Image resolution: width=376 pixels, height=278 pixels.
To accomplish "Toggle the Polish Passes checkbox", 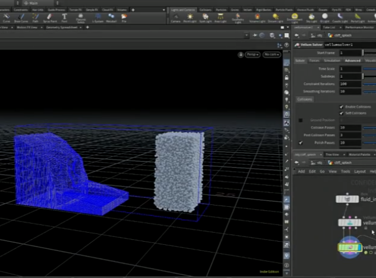I will click(301, 143).
